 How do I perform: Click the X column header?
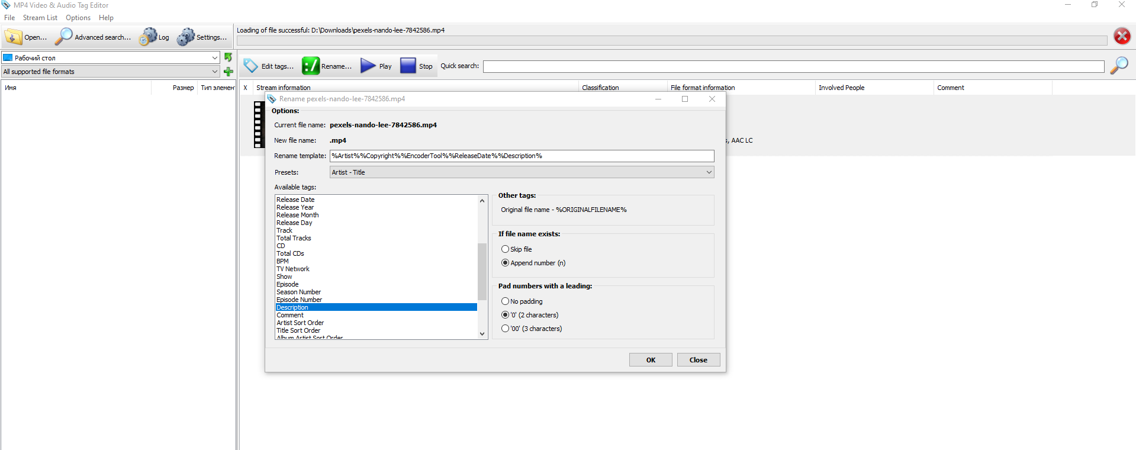pyautogui.click(x=246, y=88)
